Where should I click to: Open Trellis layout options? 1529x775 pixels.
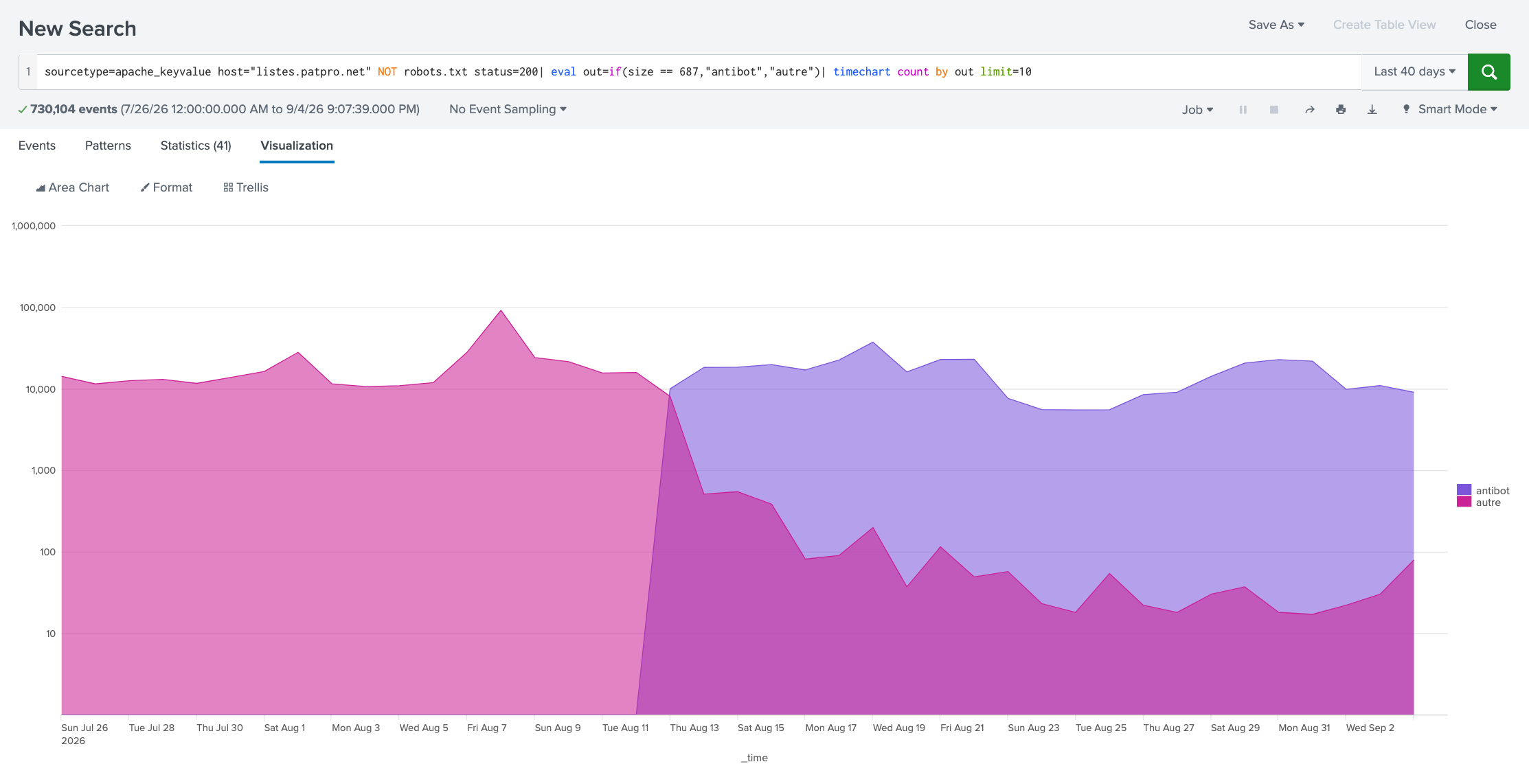246,187
